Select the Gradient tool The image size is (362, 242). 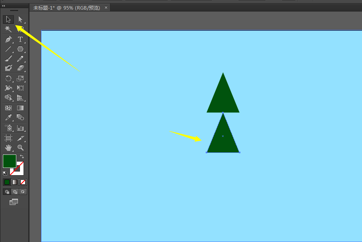click(20, 108)
